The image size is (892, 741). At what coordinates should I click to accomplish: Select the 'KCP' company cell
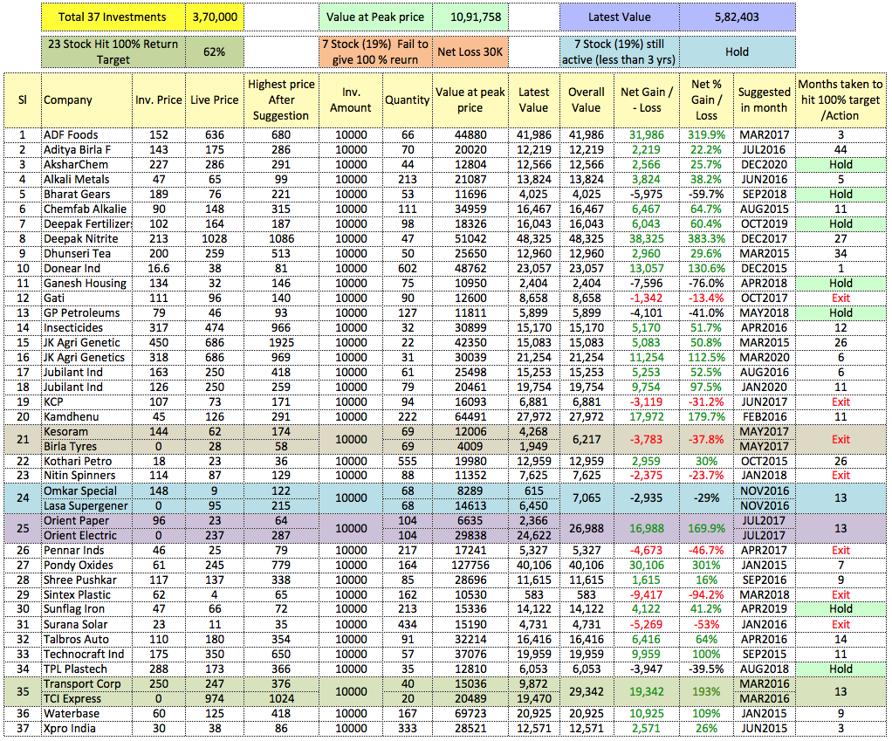(x=86, y=401)
